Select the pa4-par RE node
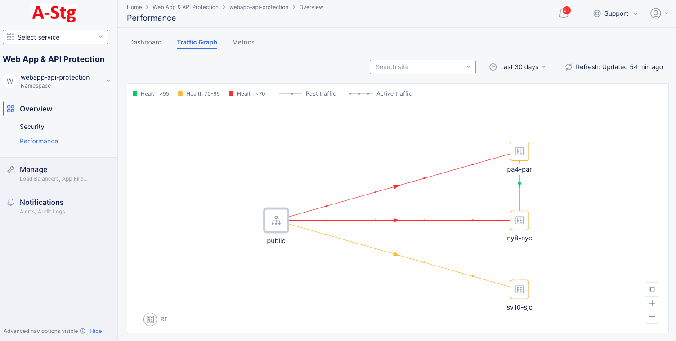This screenshot has width=676, height=341. click(x=519, y=151)
